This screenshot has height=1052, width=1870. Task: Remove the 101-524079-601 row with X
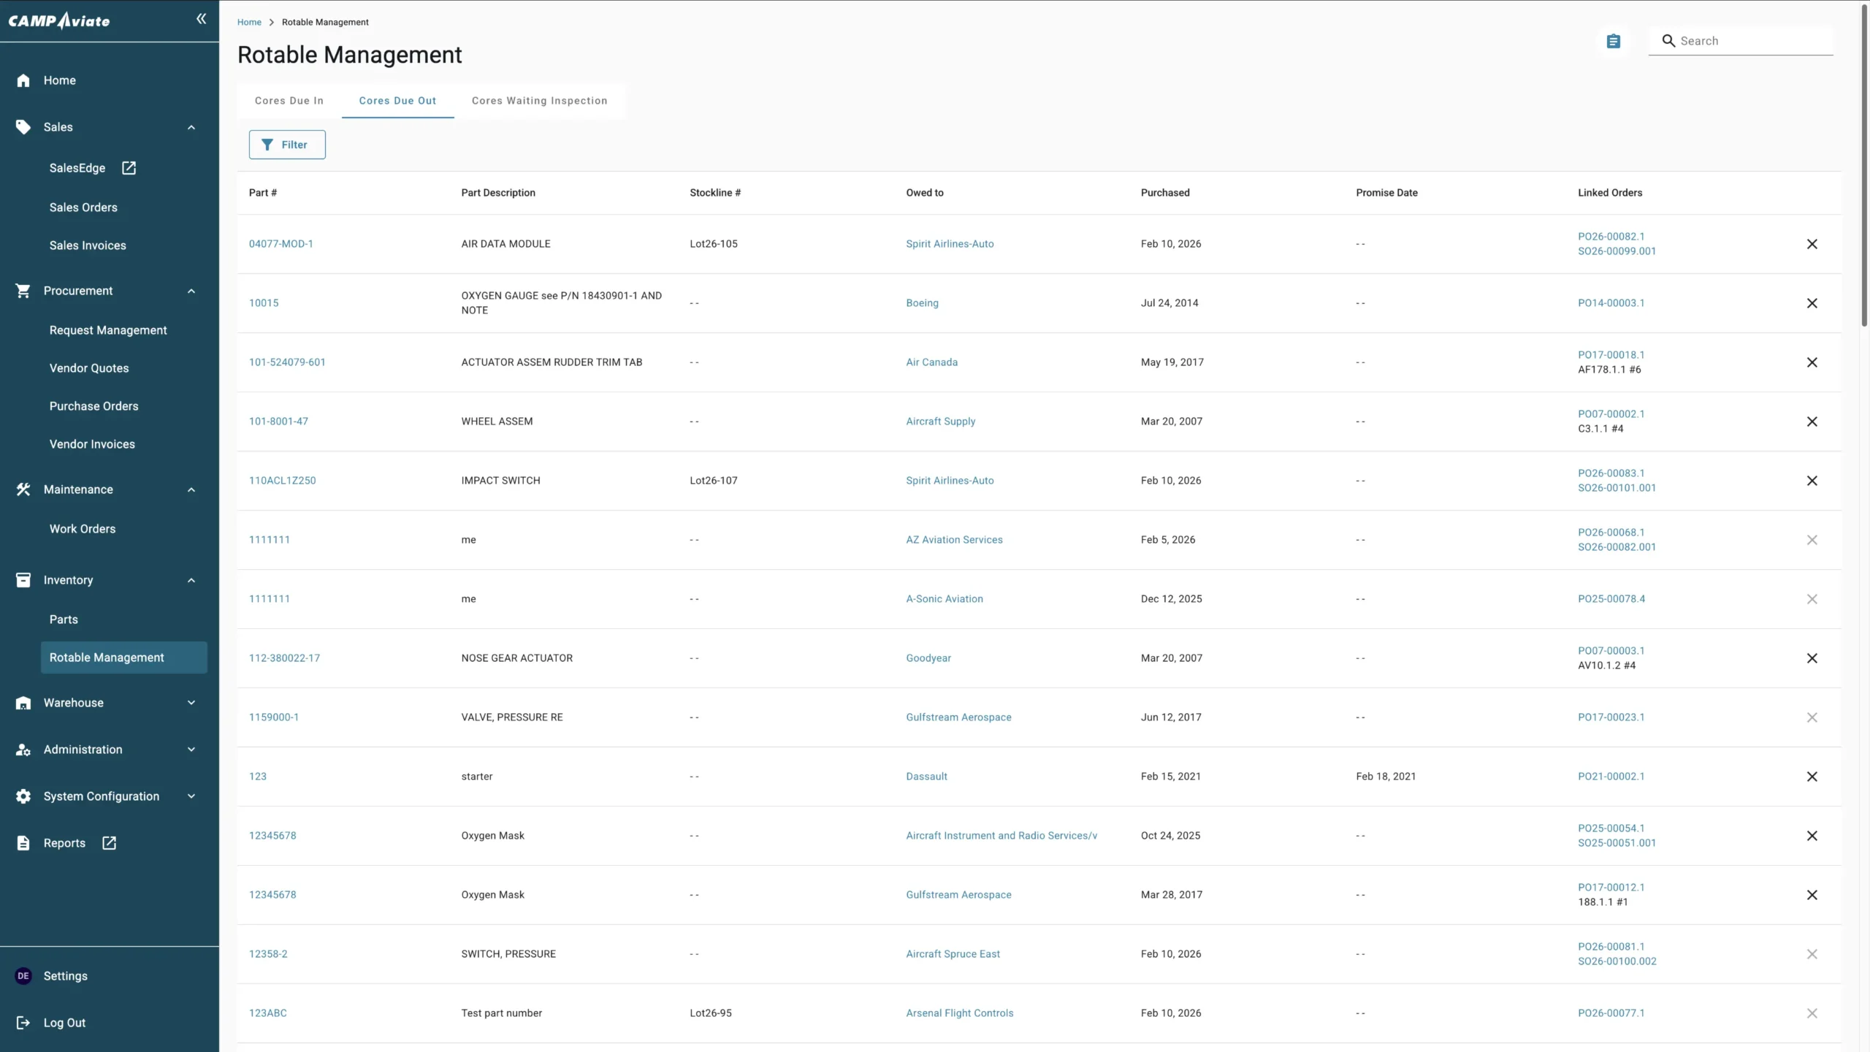click(x=1812, y=362)
